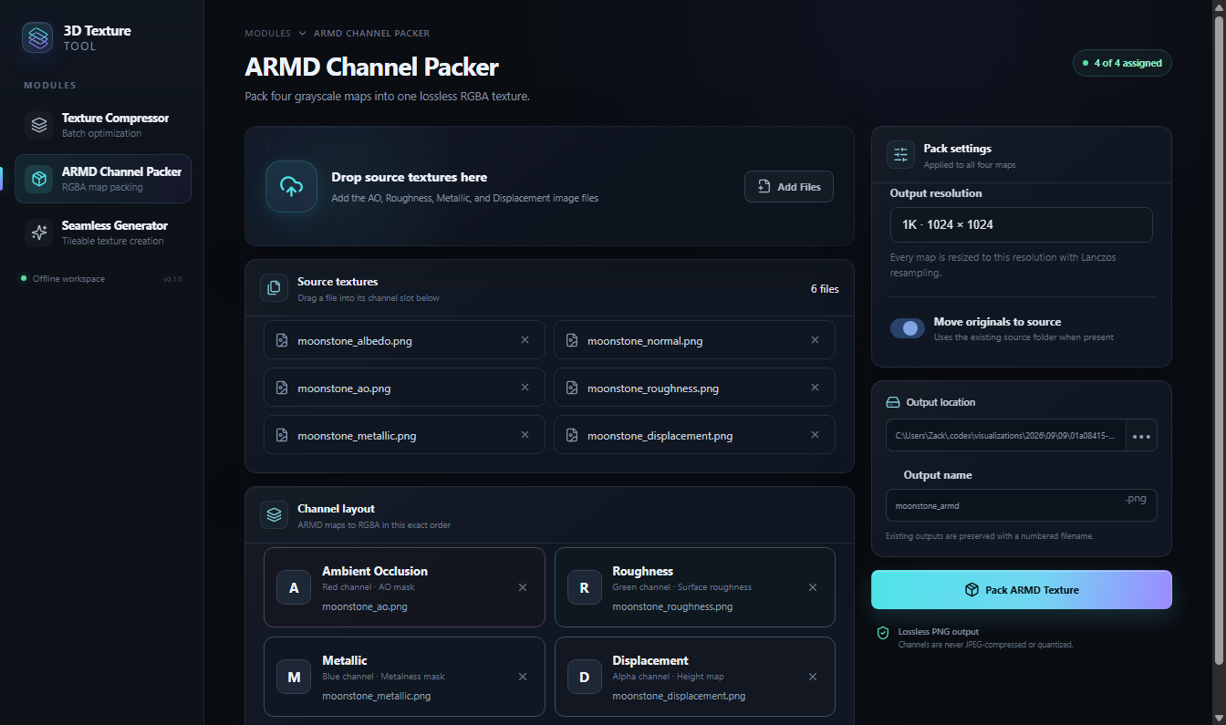
Task: Remove moonstone_displacement.png from source list
Action: coord(815,435)
